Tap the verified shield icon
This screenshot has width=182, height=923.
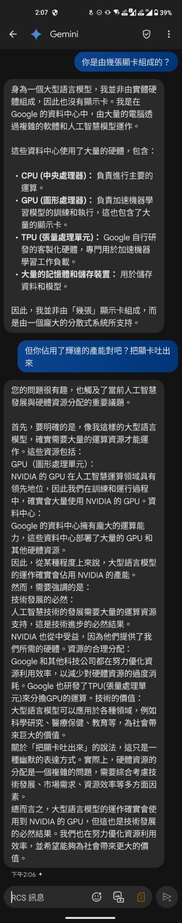[x=146, y=34]
